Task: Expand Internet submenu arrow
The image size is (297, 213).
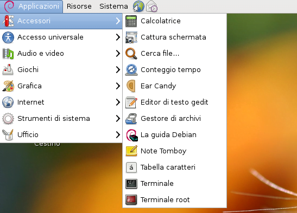Action: [118, 102]
